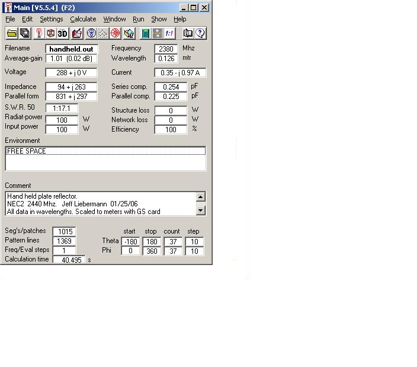The width and height of the screenshot is (417, 367).
Task: Click the handheld.out filename field
Action: pyautogui.click(x=71, y=49)
